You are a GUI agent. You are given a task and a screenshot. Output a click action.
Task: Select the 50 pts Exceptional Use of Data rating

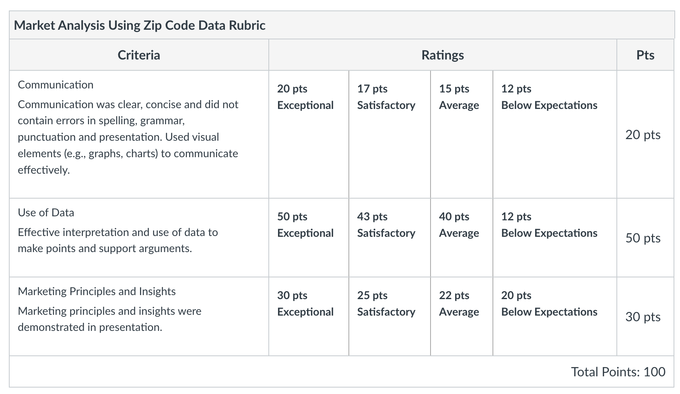pos(309,238)
